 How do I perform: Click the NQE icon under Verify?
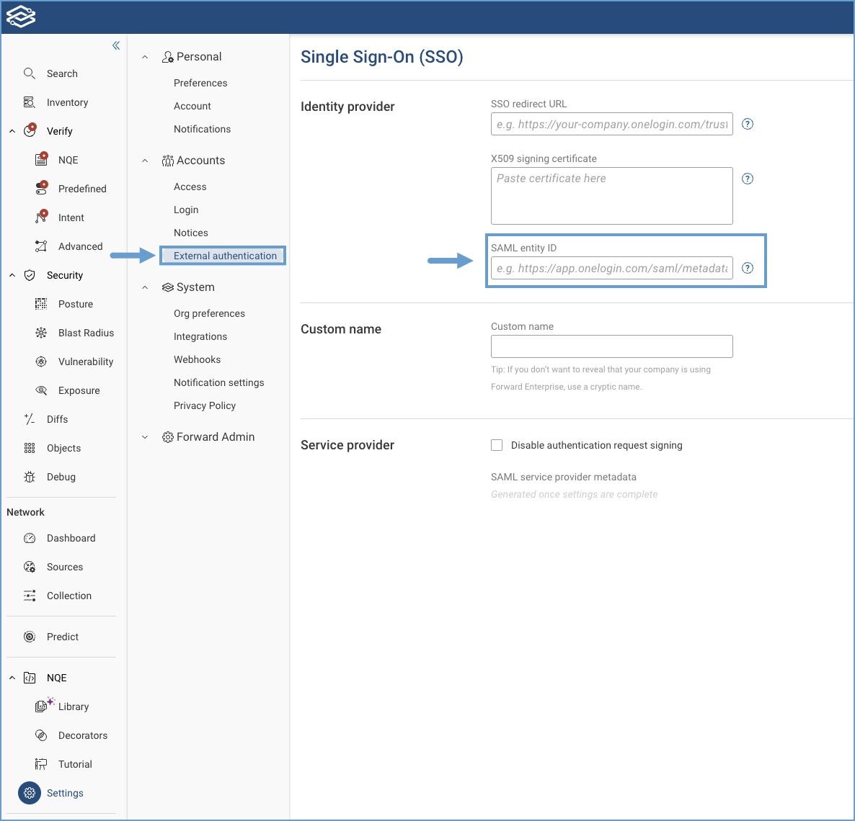(43, 159)
